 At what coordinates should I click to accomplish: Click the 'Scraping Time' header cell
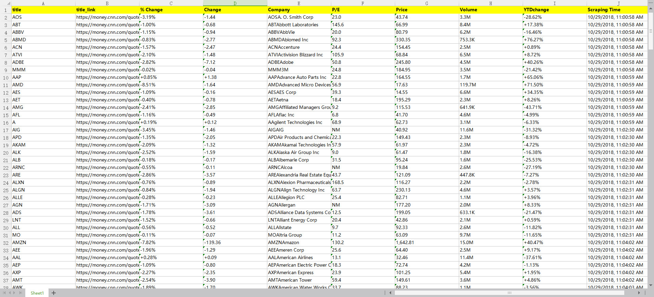[617, 10]
